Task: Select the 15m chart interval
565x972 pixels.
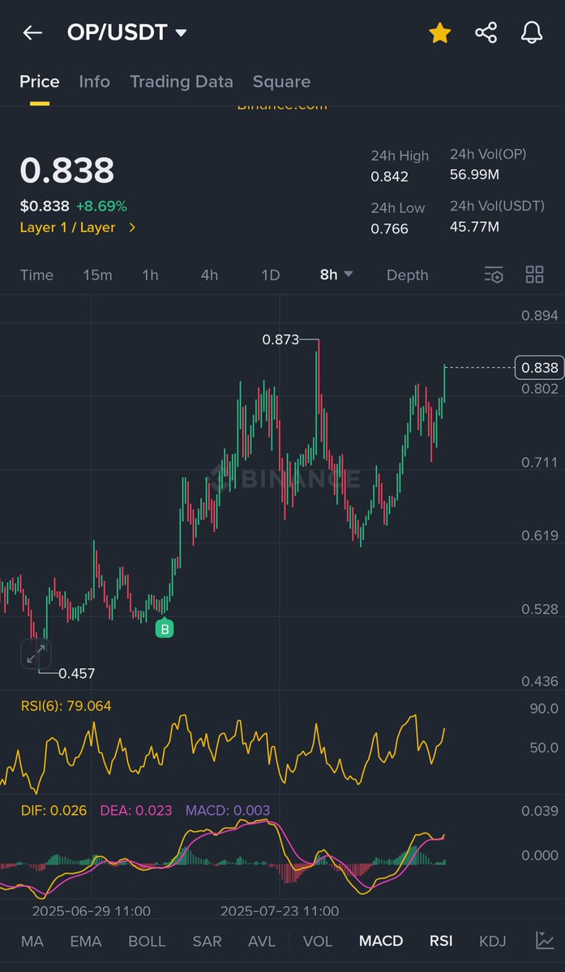Action: [97, 275]
